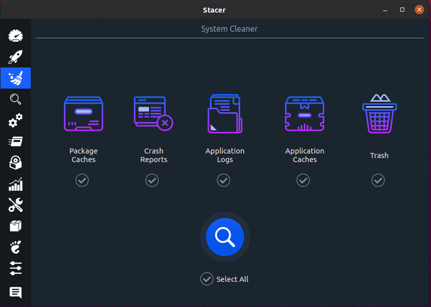Open the Dashboard speedometer sidebar icon
Screen dimensions: 431x307
[16, 36]
